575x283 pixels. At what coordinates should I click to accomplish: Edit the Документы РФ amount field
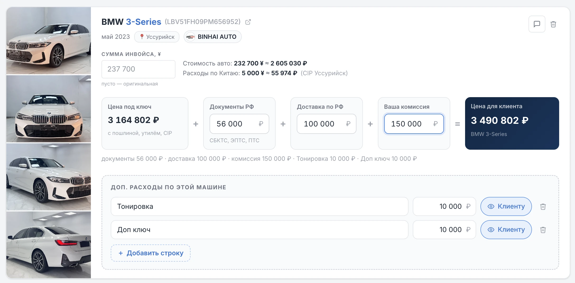point(239,124)
